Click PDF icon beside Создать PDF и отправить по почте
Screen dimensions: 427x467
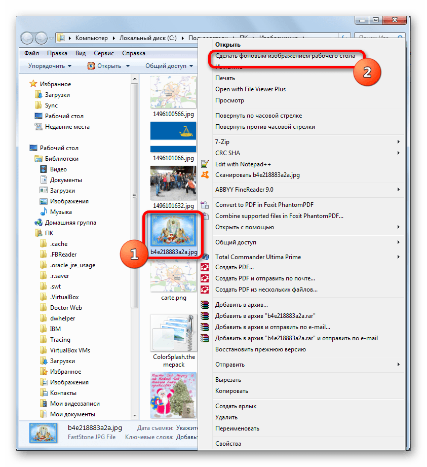[205, 278]
